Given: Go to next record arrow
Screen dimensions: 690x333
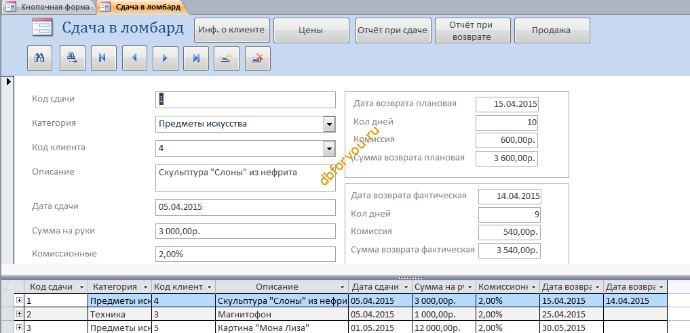Looking at the screenshot, I should coord(166,58).
